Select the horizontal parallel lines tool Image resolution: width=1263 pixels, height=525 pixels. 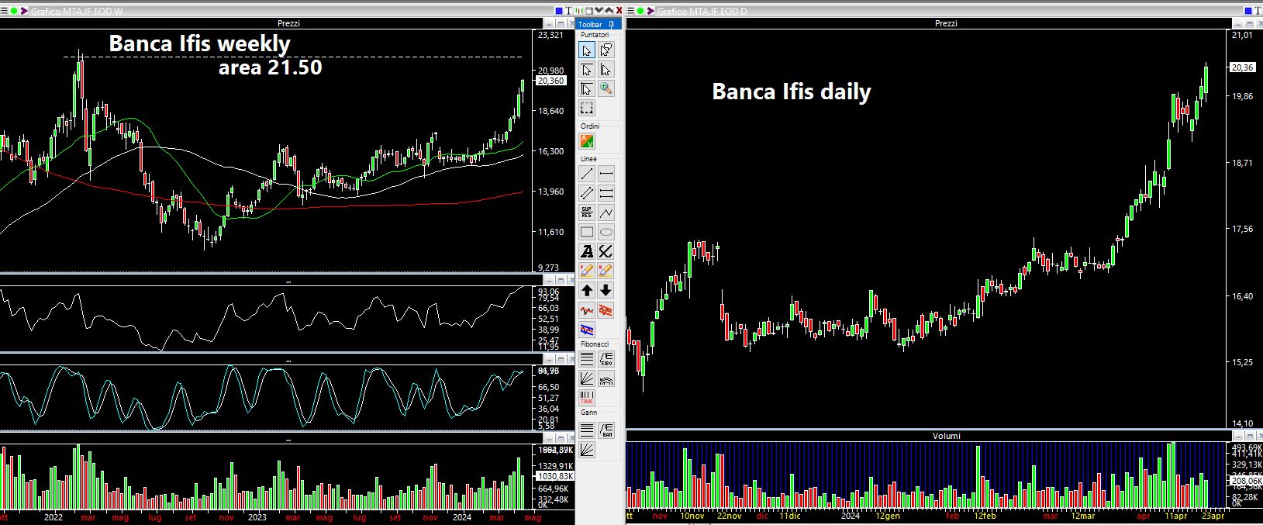(x=606, y=193)
